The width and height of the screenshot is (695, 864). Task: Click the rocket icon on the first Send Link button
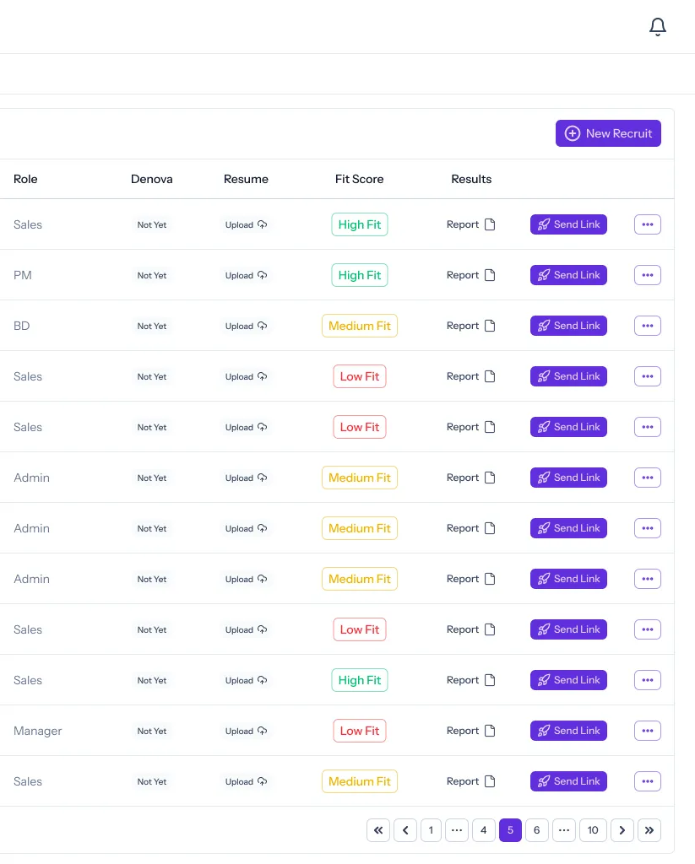[x=544, y=224]
